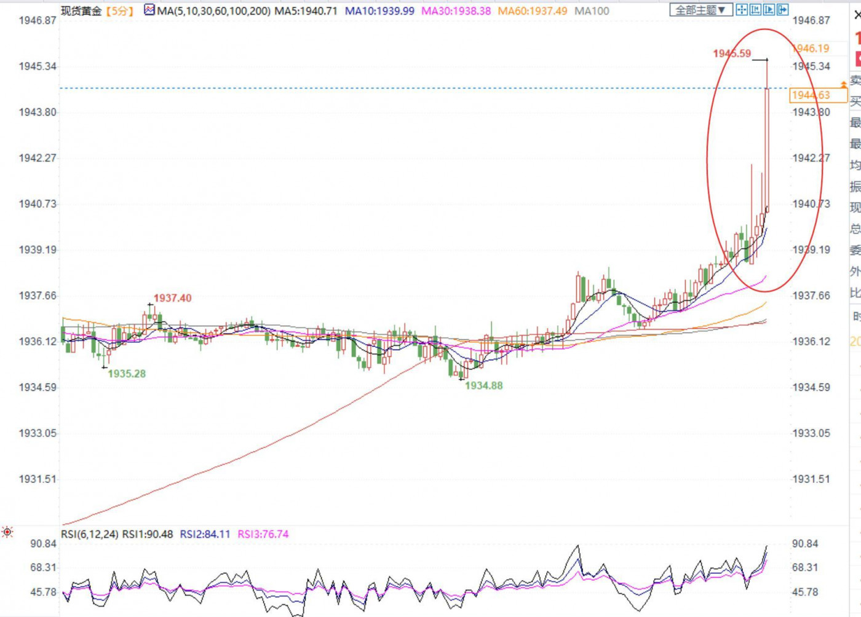Image resolution: width=861 pixels, height=617 pixels.
Task: Click the orange MA60:1937.49 legend entry
Action: click(x=532, y=11)
